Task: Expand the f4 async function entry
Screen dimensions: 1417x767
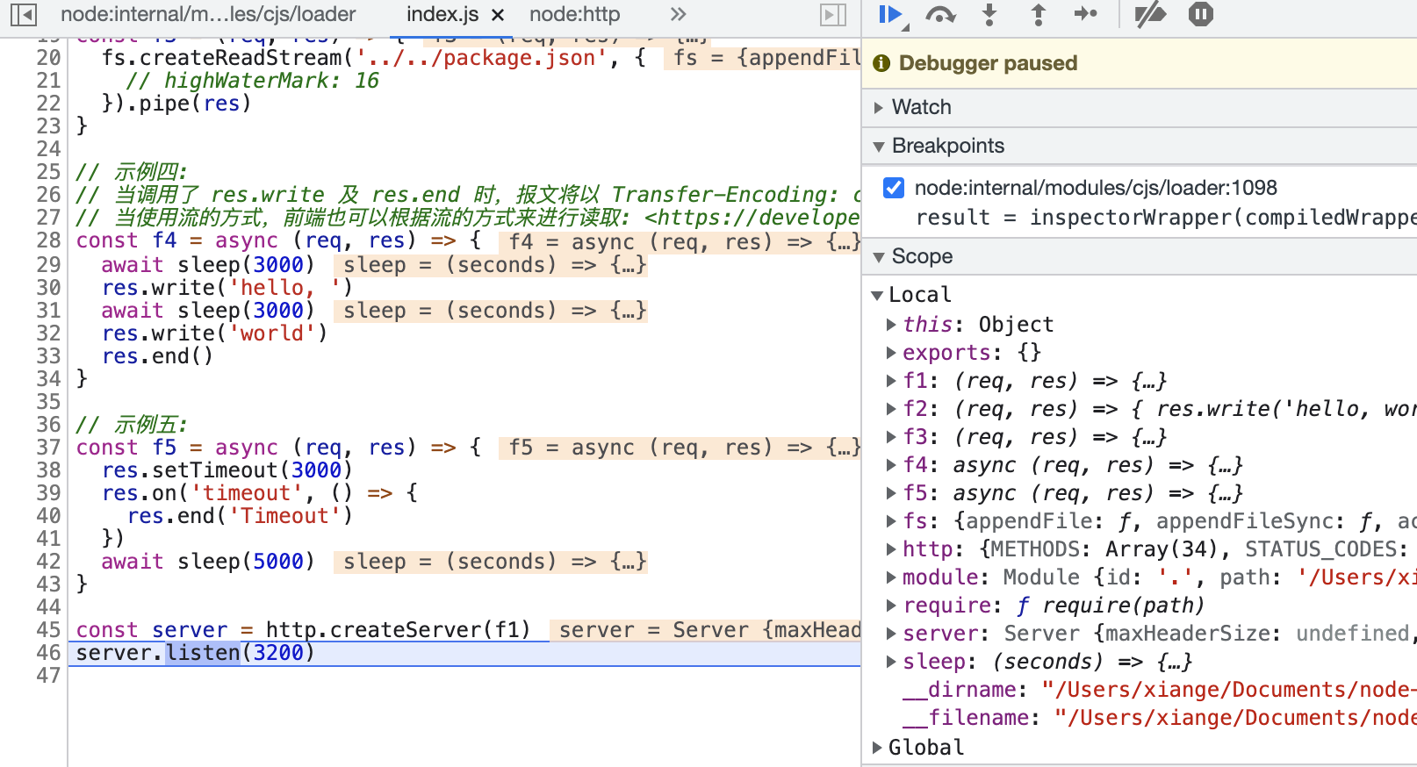Action: pyautogui.click(x=891, y=465)
